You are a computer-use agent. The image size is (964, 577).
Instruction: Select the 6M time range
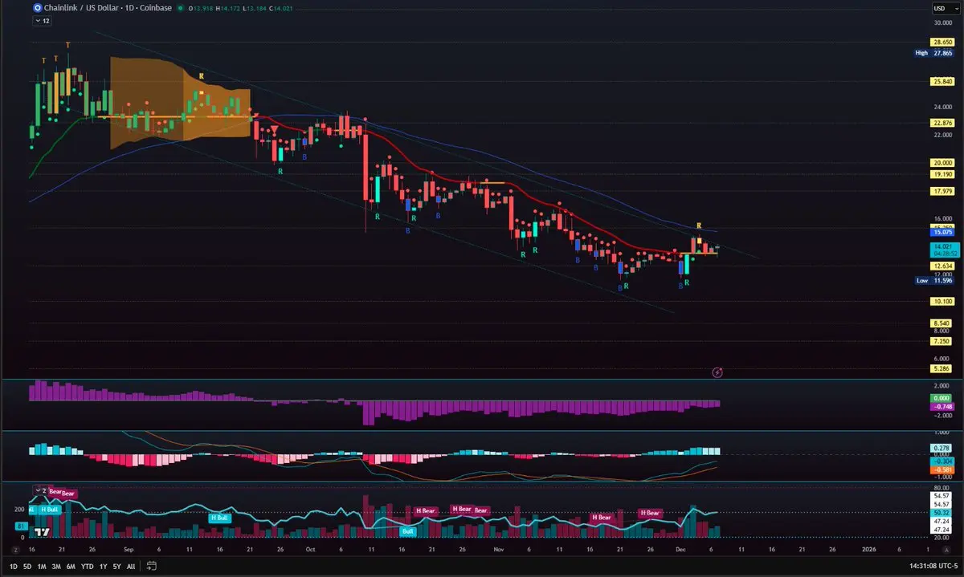click(x=71, y=567)
